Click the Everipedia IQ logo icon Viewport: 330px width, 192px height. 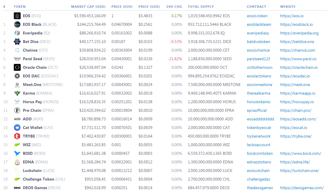click(x=17, y=33)
